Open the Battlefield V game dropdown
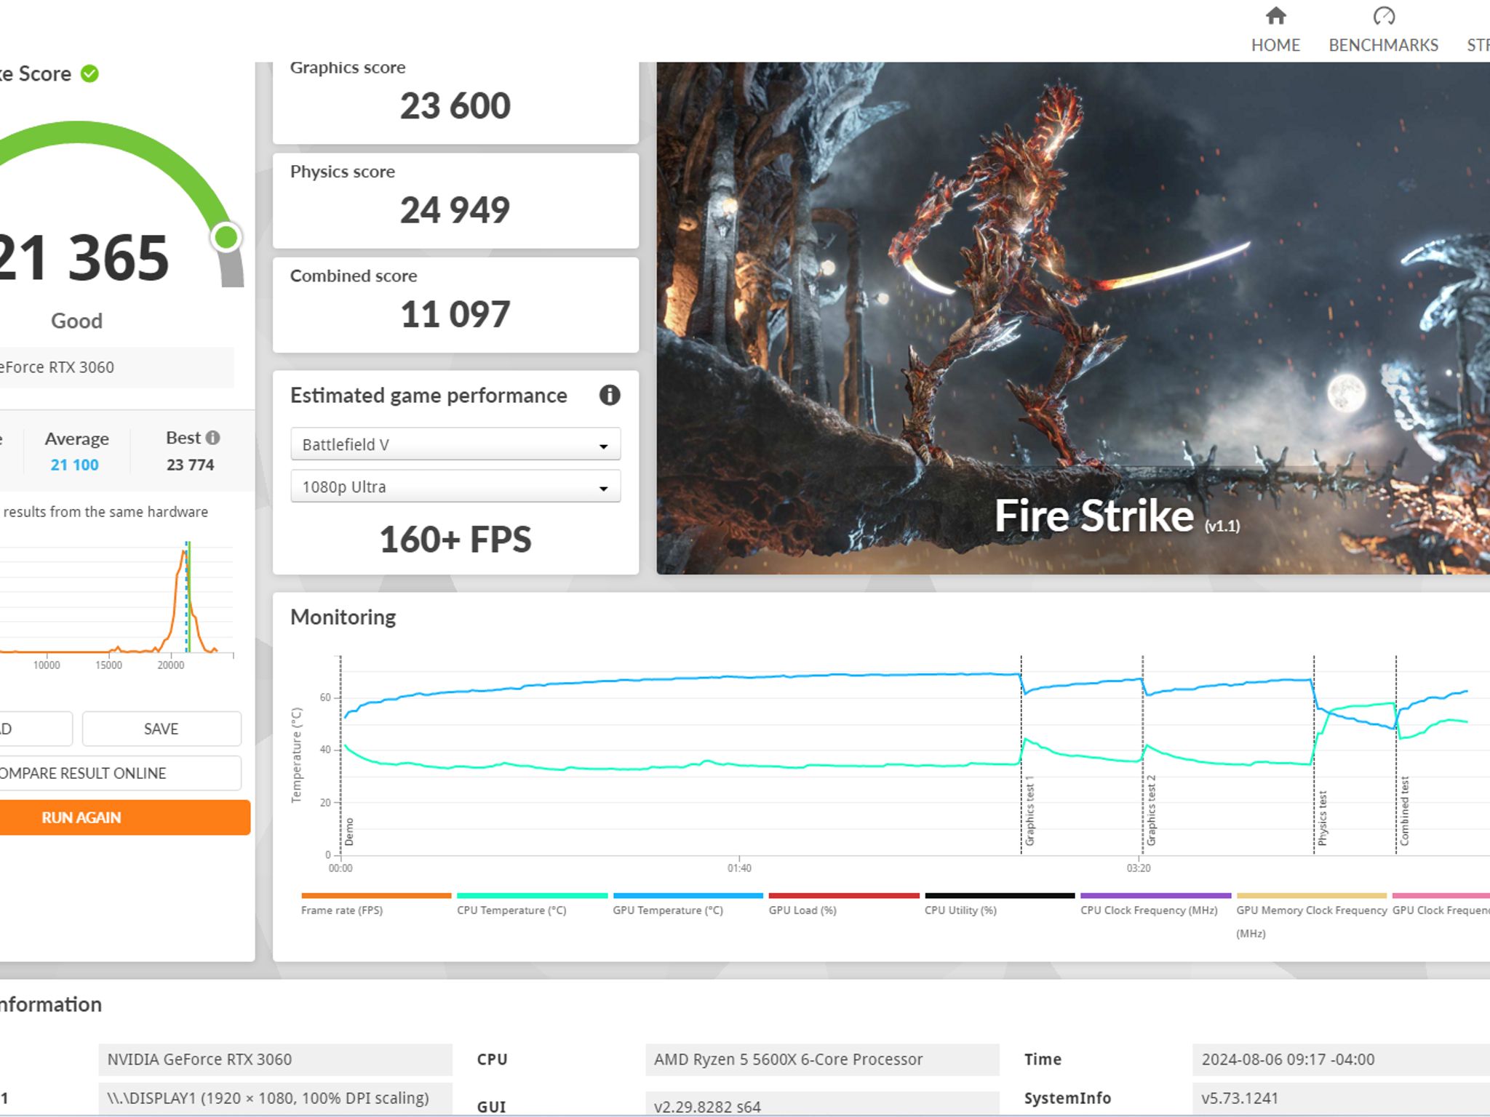This screenshot has height=1117, width=1490. point(455,444)
